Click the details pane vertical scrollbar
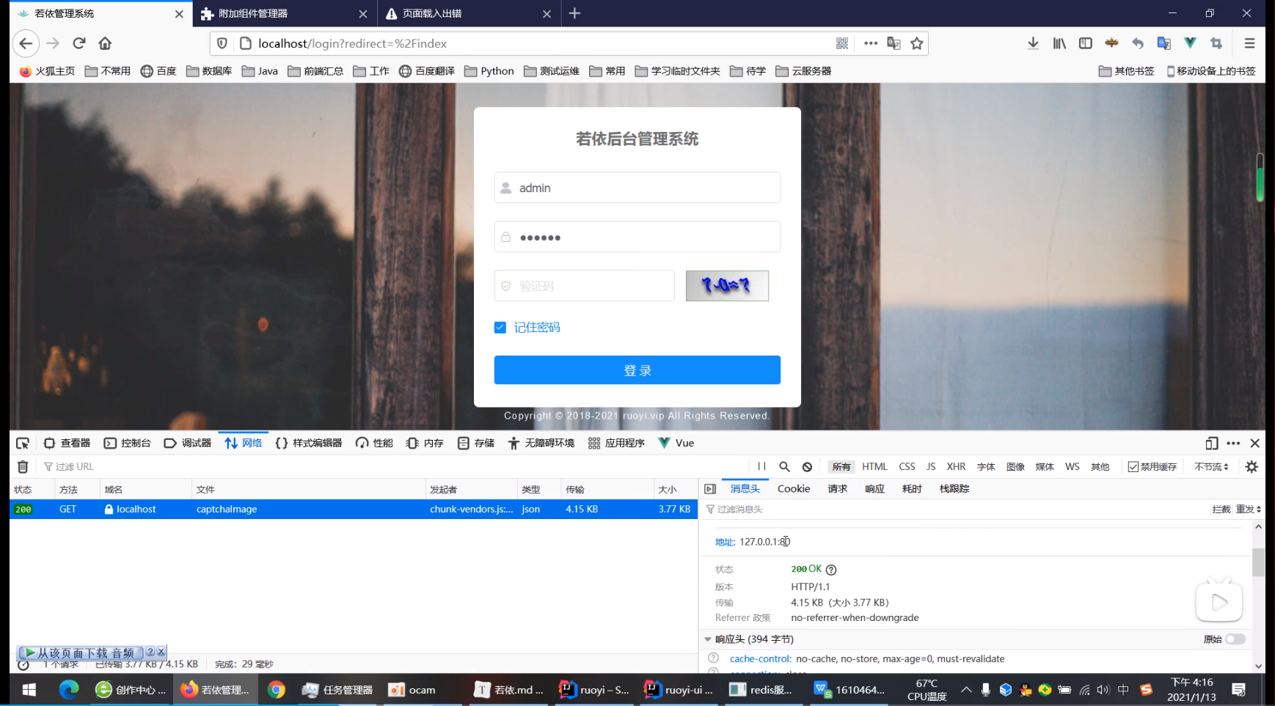The width and height of the screenshot is (1275, 706). (1258, 562)
